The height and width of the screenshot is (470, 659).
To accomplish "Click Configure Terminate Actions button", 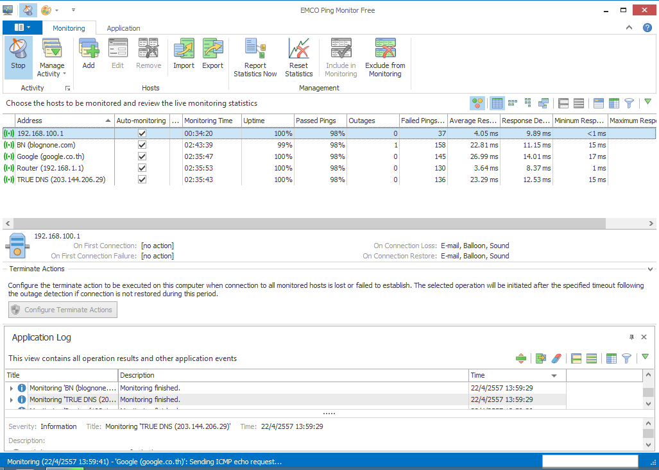I will coord(63,310).
